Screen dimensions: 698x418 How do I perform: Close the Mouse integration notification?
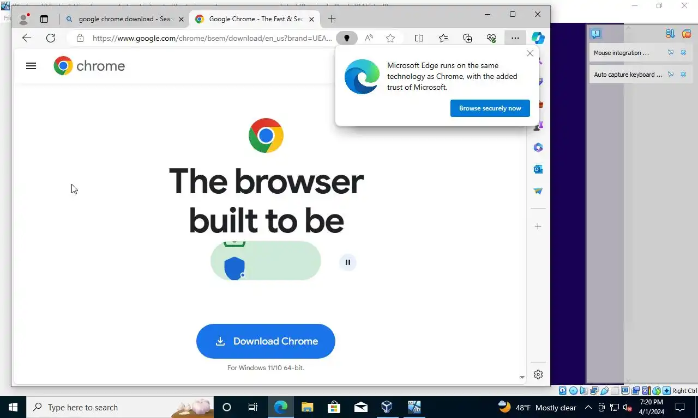coord(683,53)
